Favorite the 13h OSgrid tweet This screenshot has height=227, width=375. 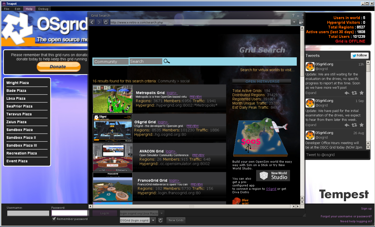(x=361, y=93)
